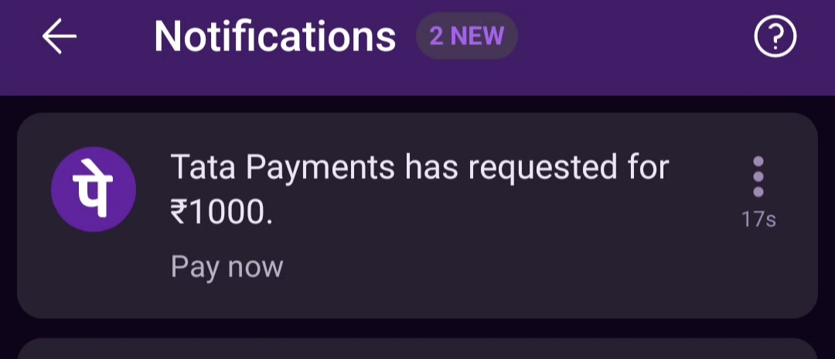Click the word now in Pay now

[x=255, y=268]
